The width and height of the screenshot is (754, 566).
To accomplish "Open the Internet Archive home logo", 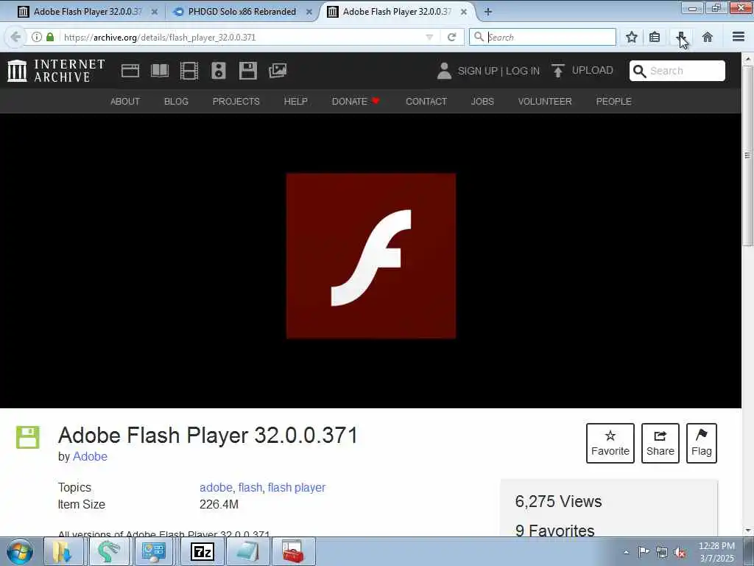I will pos(56,70).
